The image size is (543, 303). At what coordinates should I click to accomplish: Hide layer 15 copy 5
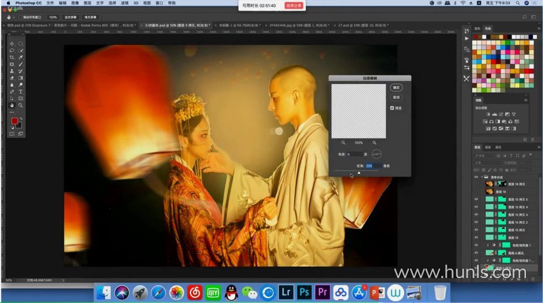tap(476, 200)
